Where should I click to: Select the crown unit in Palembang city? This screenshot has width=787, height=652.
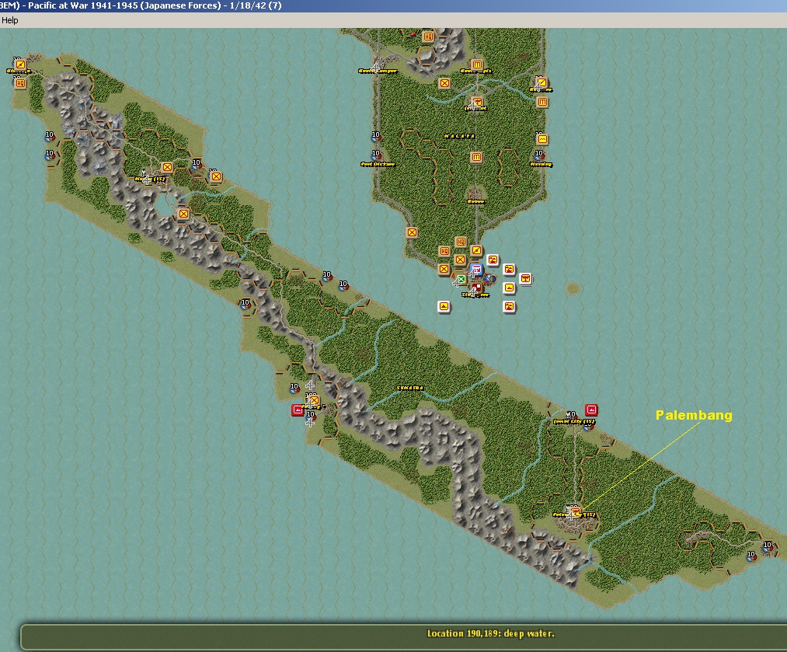coord(575,512)
